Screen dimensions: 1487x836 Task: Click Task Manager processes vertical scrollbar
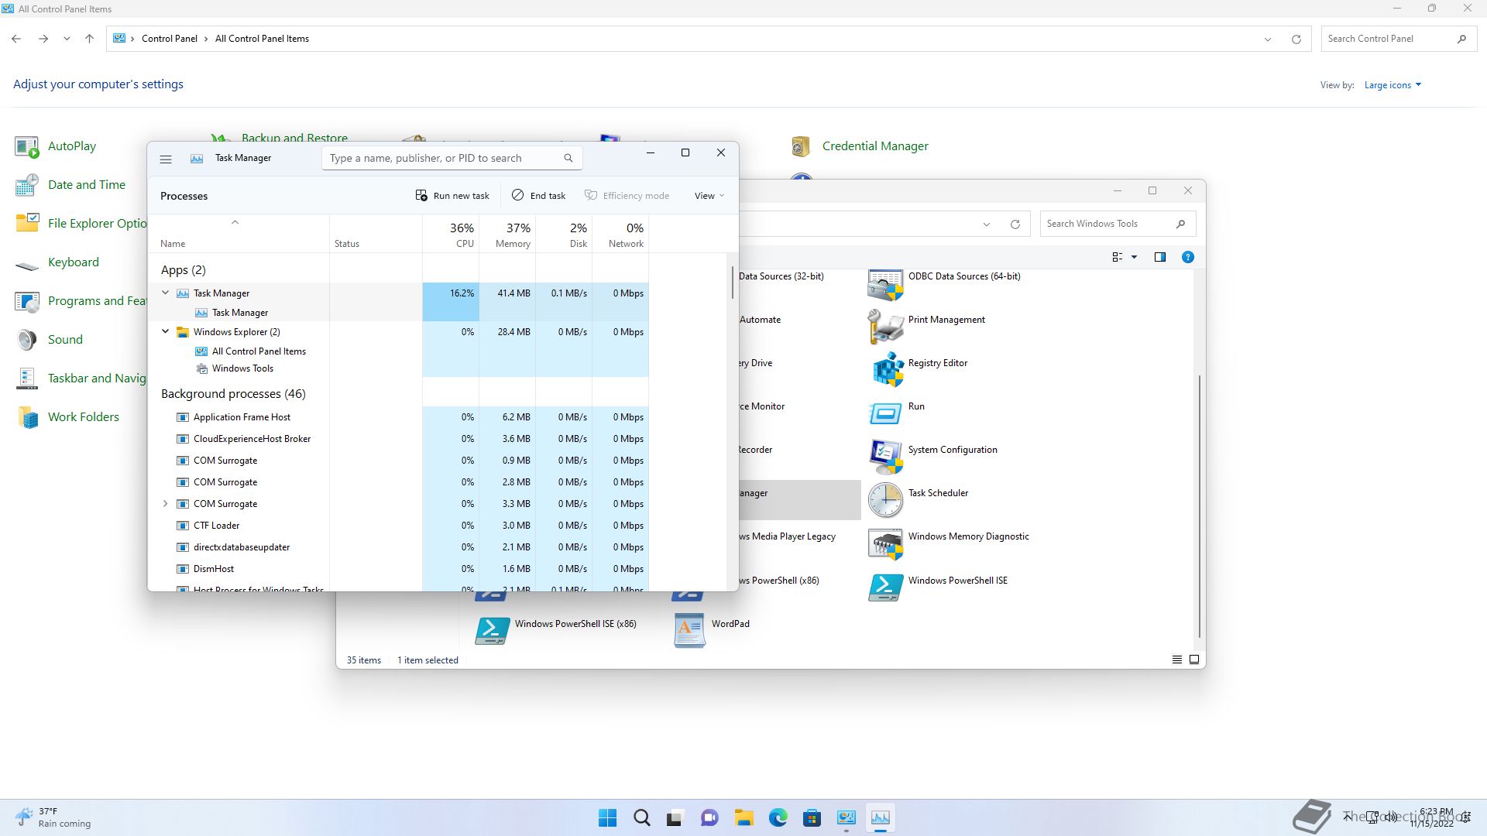(732, 283)
